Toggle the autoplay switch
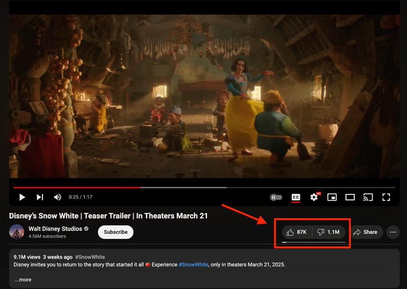The height and width of the screenshot is (289, 407). pos(276,197)
